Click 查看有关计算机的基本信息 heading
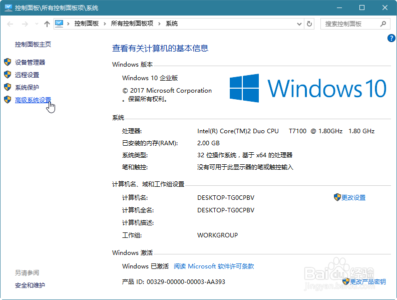This screenshot has height=300, width=397. (x=160, y=49)
